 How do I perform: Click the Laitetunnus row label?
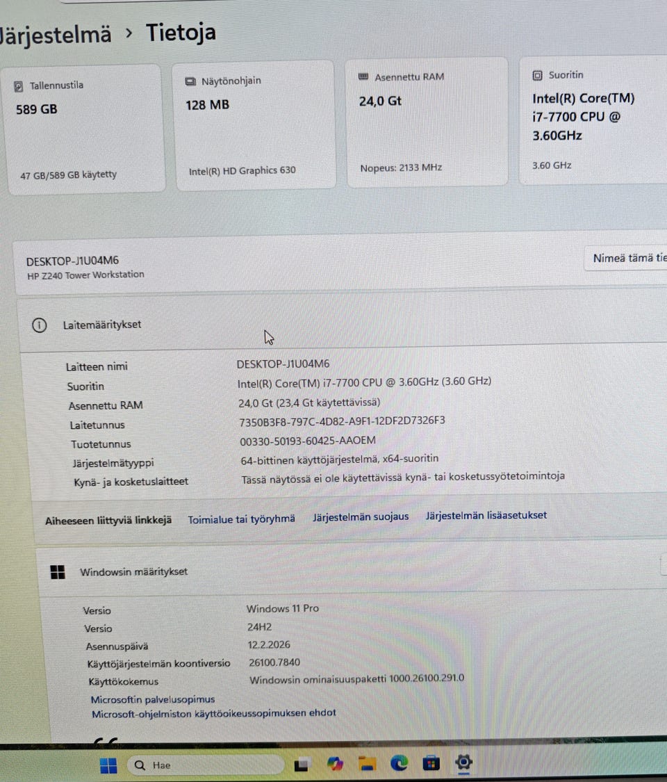pos(97,425)
